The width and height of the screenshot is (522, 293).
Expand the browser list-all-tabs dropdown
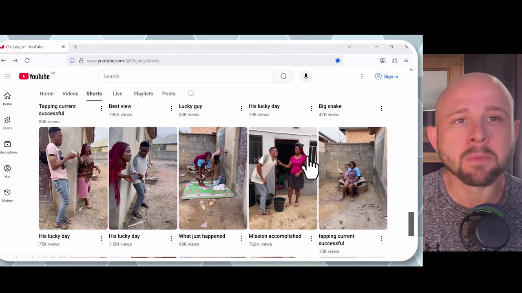pos(349,47)
